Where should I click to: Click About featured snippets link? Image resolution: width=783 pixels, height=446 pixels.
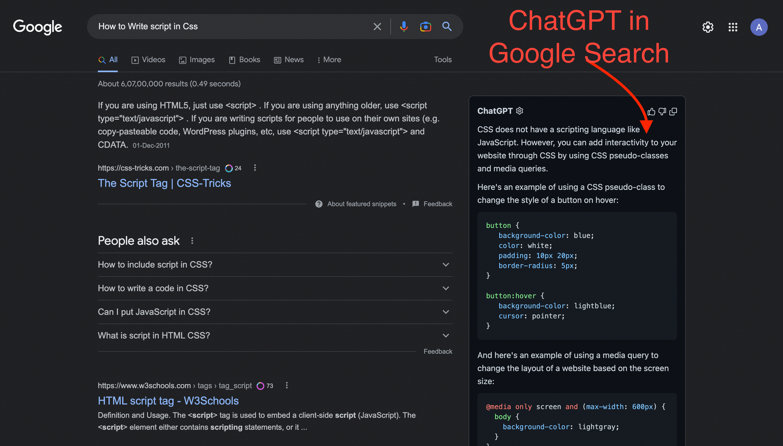click(362, 204)
